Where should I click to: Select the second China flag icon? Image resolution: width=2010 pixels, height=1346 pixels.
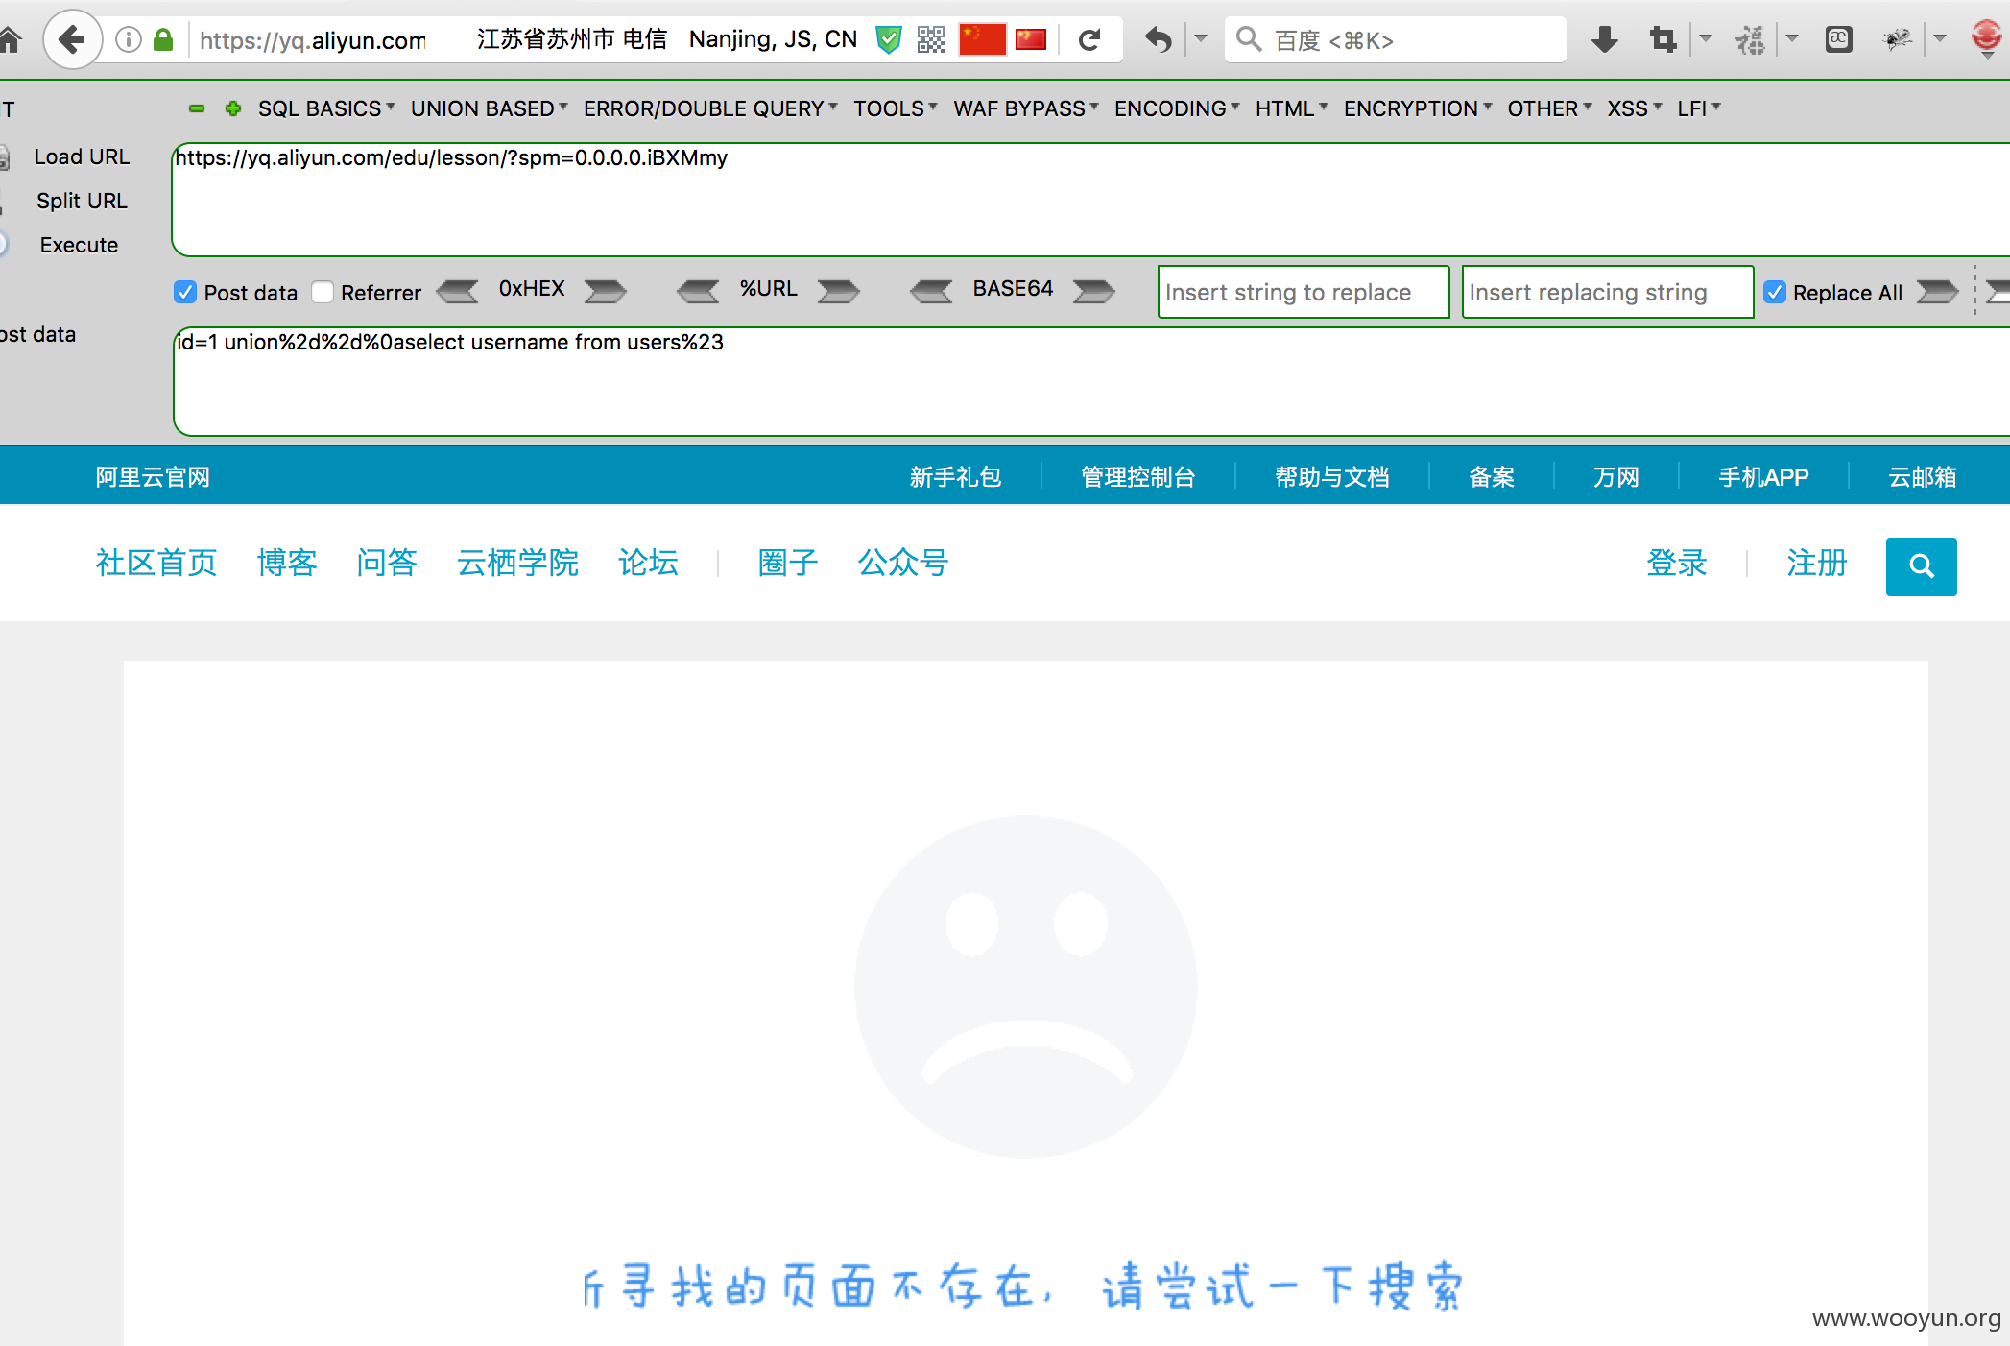pos(1031,39)
